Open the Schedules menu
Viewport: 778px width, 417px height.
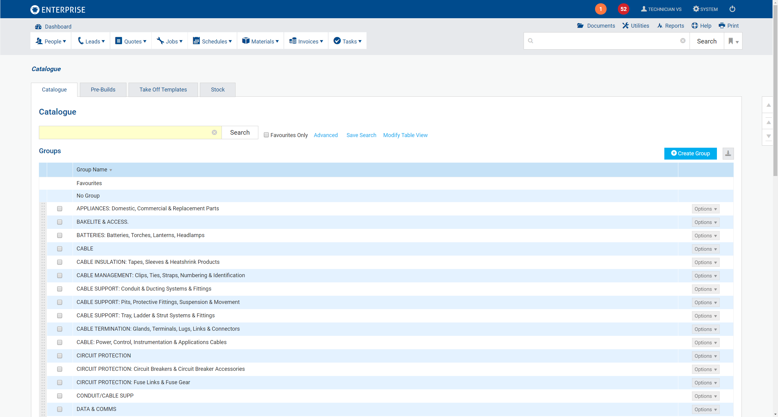pos(214,41)
